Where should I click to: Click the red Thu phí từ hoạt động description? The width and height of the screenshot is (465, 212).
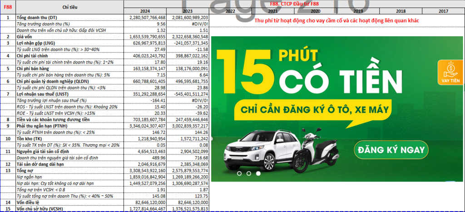pos(336,20)
